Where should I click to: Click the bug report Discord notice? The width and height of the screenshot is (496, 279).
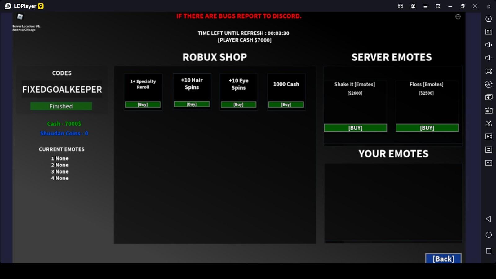tap(239, 16)
